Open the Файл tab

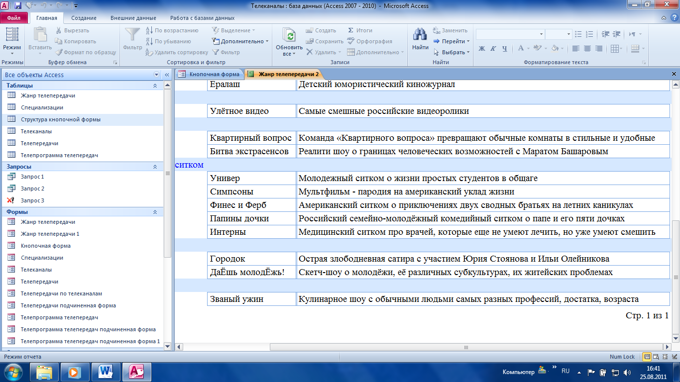click(x=14, y=18)
